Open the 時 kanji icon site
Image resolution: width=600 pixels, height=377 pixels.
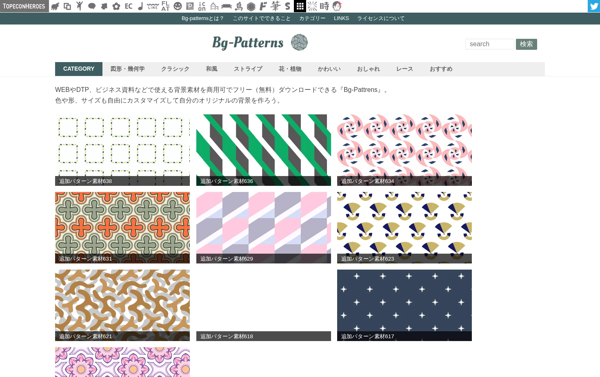click(x=324, y=6)
